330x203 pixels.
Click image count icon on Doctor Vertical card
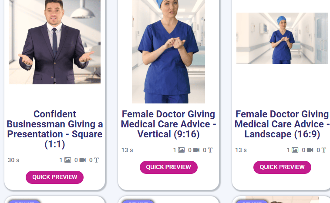[x=182, y=150]
